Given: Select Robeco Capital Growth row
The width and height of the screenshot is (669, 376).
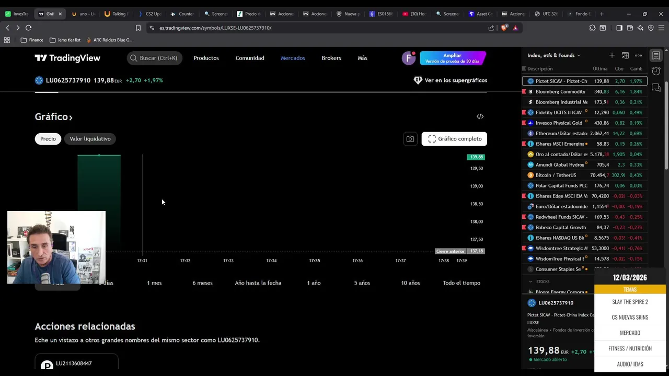Looking at the screenshot, I should coord(584,227).
